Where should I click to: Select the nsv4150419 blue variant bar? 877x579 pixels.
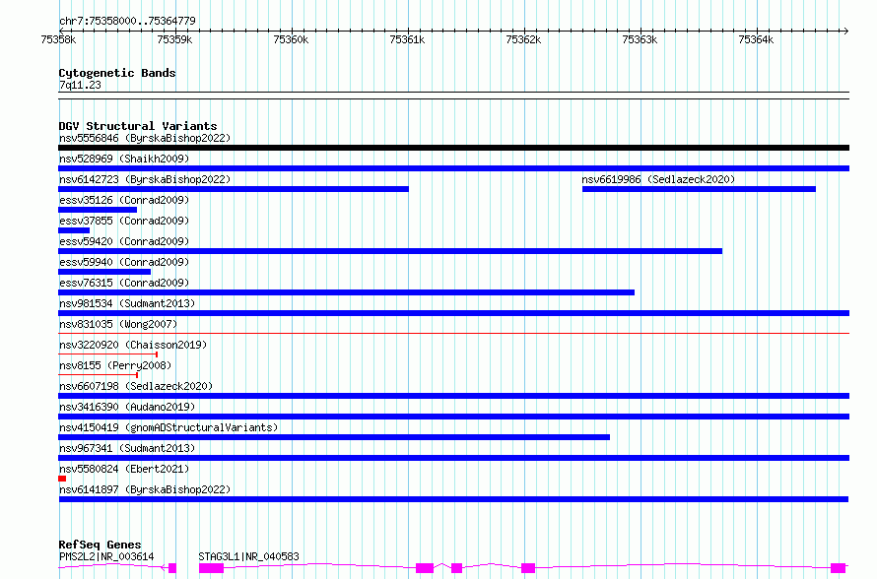coord(334,437)
